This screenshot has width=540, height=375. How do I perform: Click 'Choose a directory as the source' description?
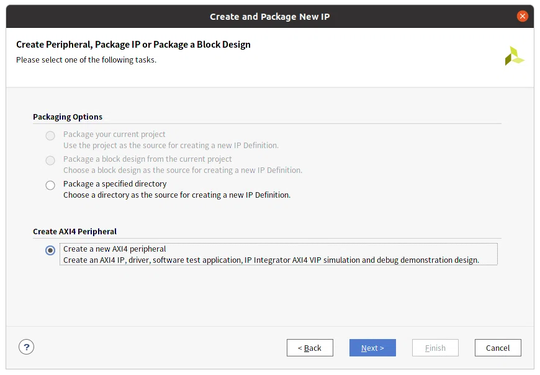click(x=177, y=195)
